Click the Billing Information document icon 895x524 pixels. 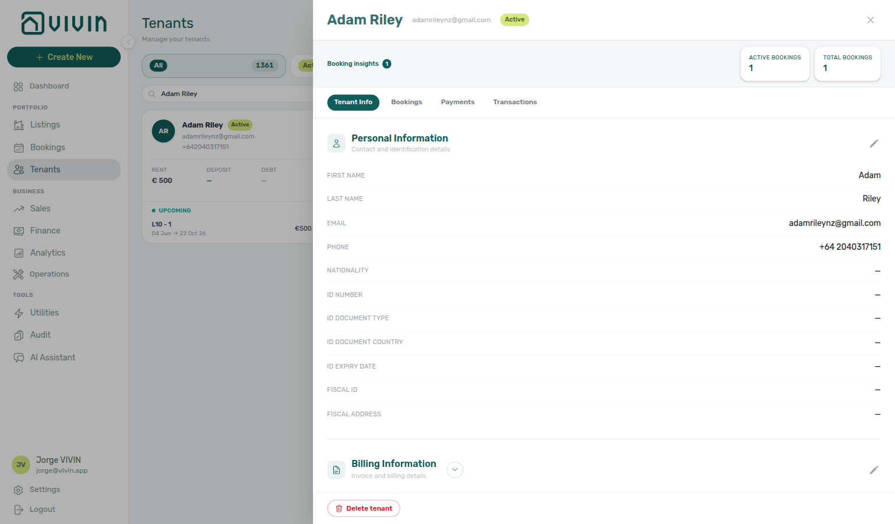point(336,470)
